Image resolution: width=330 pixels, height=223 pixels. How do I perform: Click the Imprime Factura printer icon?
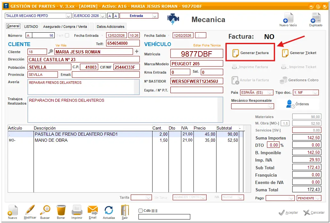point(234,67)
